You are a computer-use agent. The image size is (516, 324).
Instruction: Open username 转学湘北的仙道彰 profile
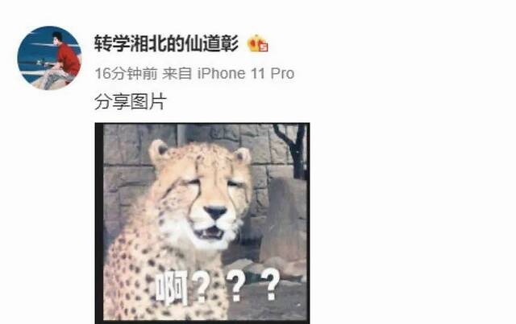click(167, 43)
